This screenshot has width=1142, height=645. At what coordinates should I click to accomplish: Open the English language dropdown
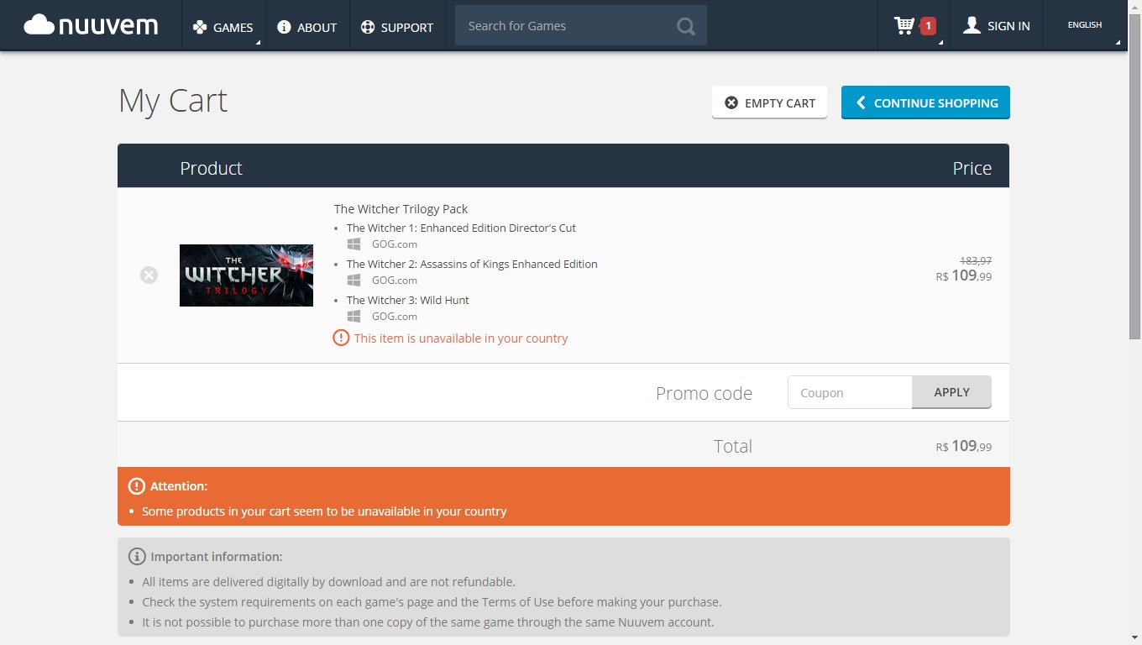click(1085, 25)
